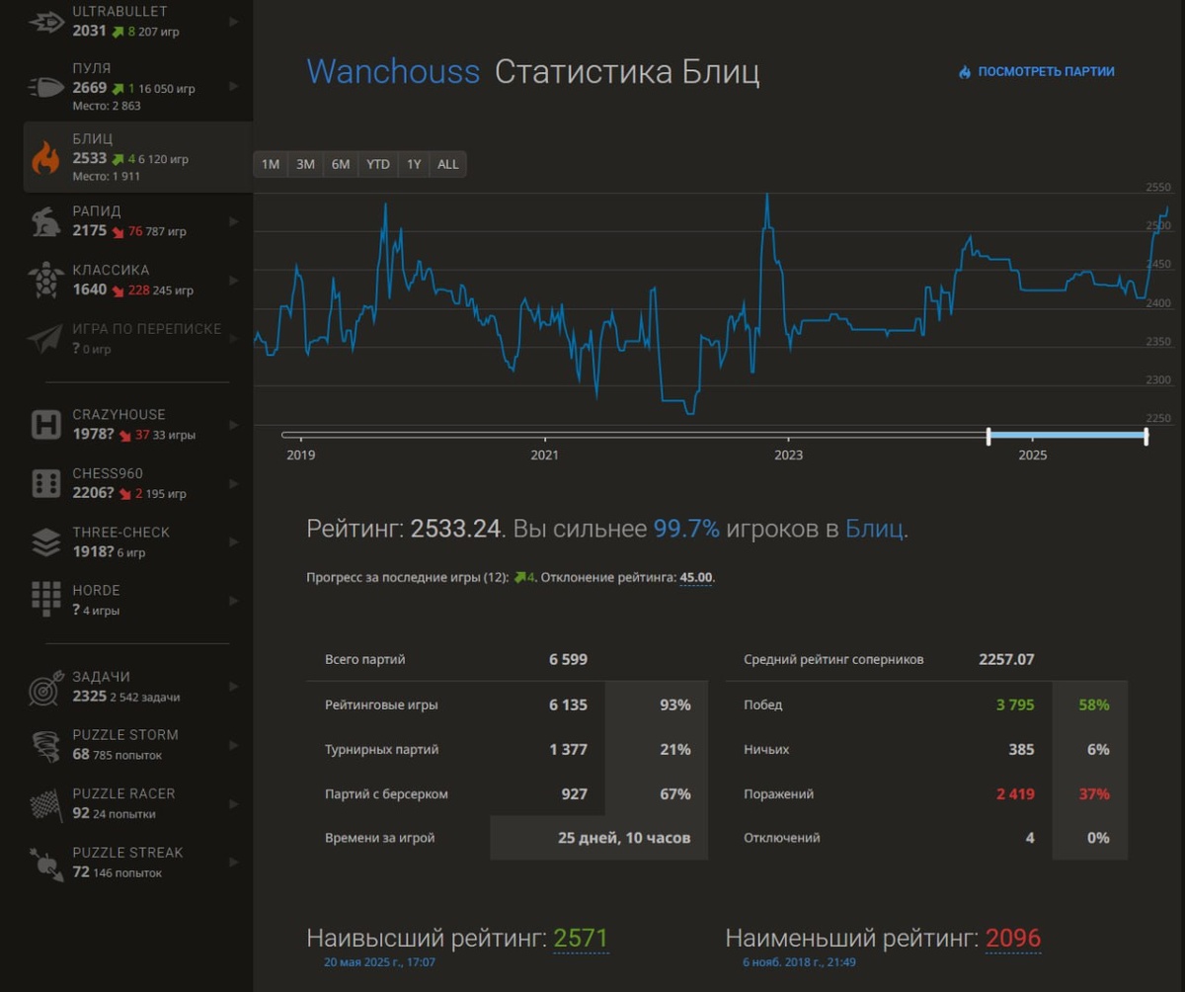Open the Puzzle Storm tornado icon

click(x=45, y=745)
